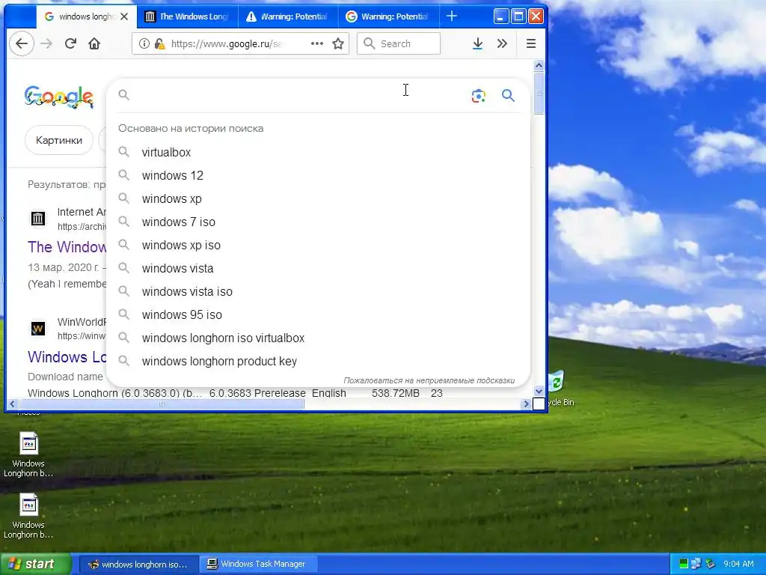Click the page scrollbar up arrow

539,66
